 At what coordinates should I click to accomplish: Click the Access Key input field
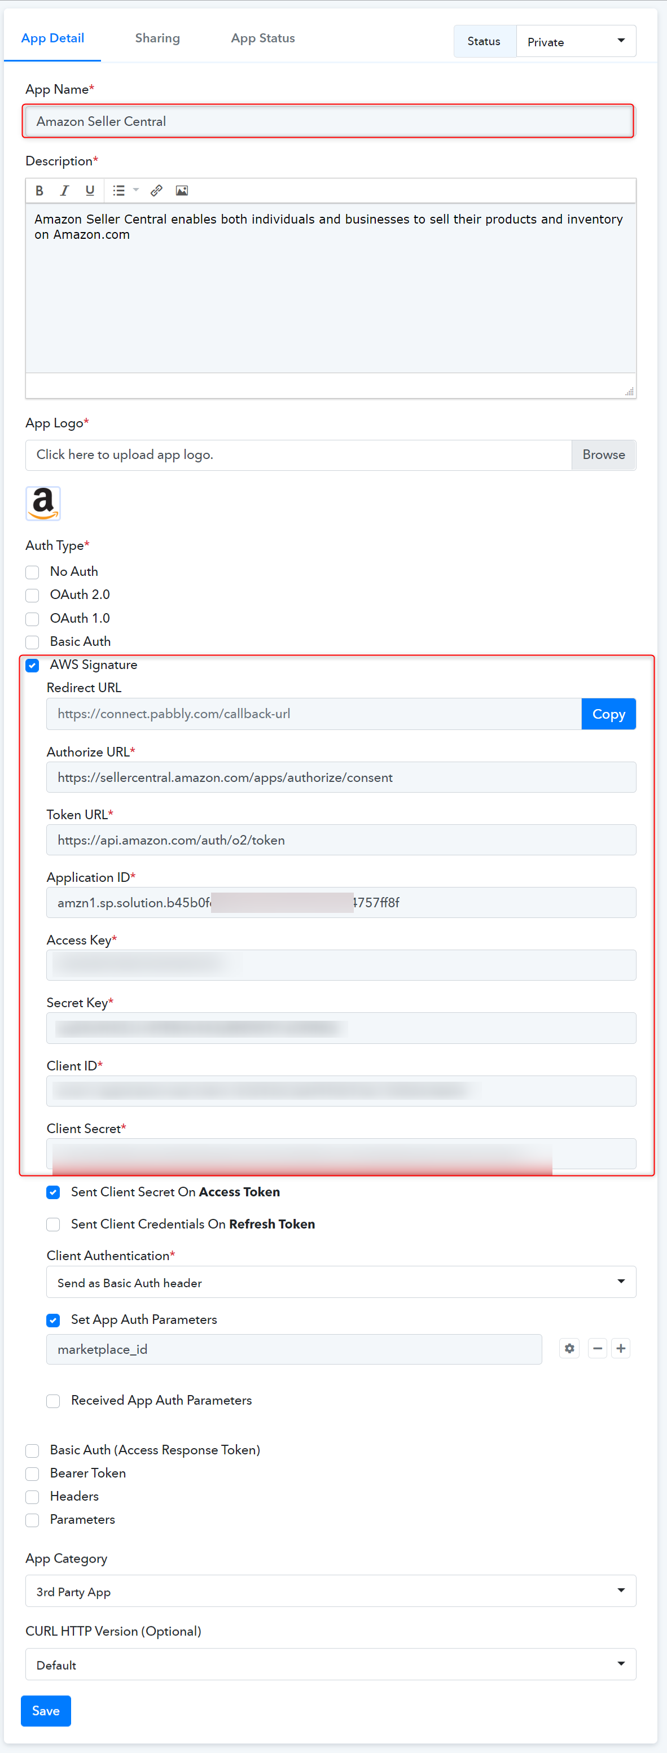click(x=341, y=965)
